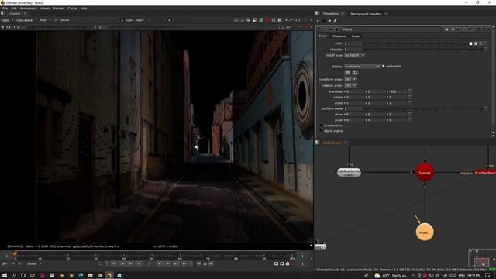Open the Windows Start menu
496x279 pixels.
click(x=5, y=276)
